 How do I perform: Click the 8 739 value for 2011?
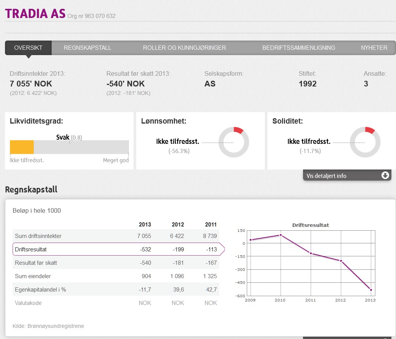pos(210,236)
